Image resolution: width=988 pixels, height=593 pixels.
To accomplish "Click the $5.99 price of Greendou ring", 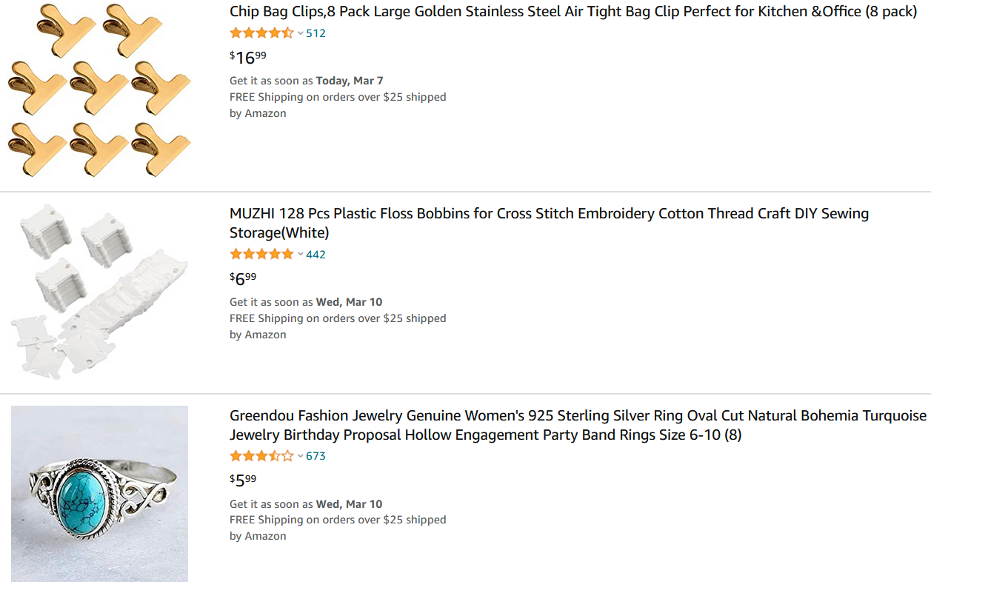I will [243, 480].
